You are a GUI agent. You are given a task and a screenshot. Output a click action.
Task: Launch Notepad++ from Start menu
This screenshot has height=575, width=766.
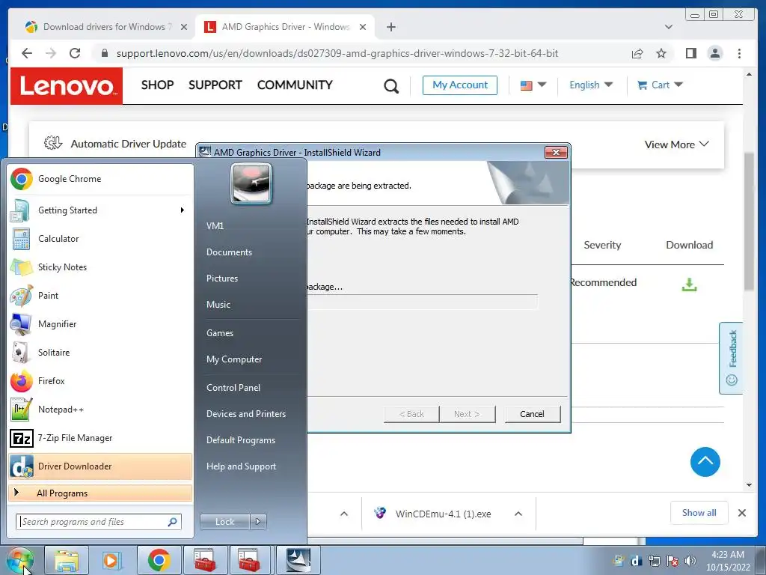(100, 410)
